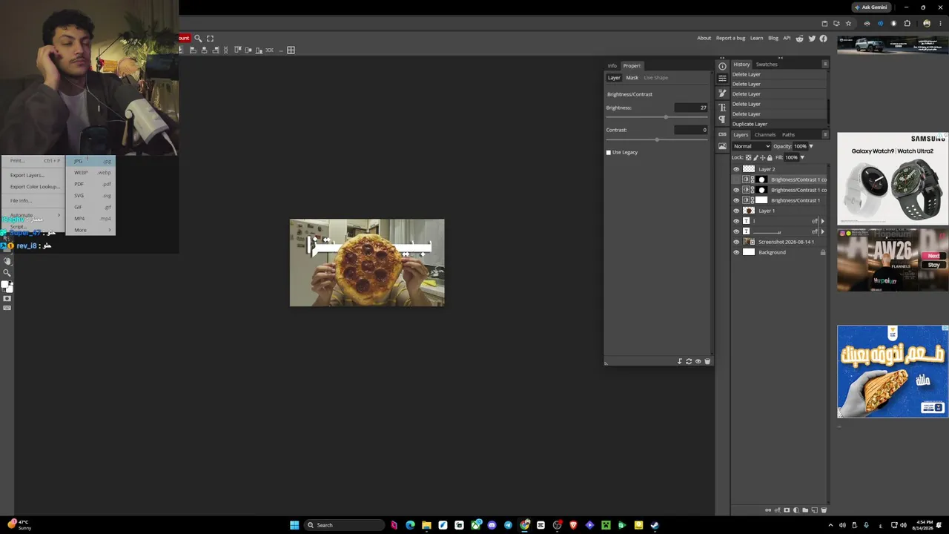
Task: Choose PDF from the export submenu
Action: (91, 184)
